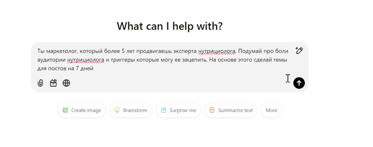Click the pen icon in prompt box
This screenshot has width=373, height=147.
coord(299,51)
